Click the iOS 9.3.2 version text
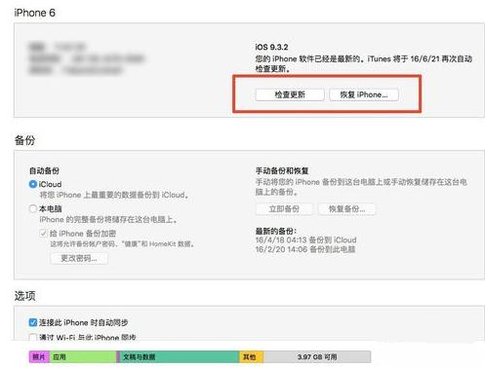This screenshot has width=485, height=368. tap(271, 47)
